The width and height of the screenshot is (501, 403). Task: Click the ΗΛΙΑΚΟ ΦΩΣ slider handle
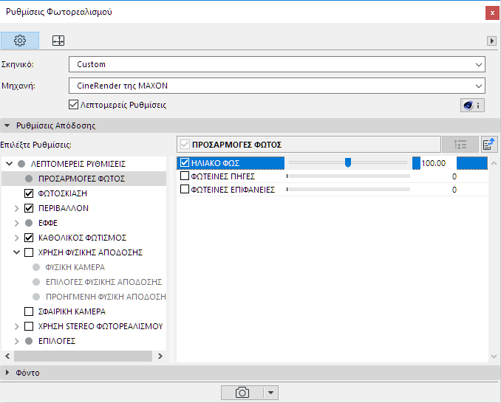pyautogui.click(x=348, y=162)
